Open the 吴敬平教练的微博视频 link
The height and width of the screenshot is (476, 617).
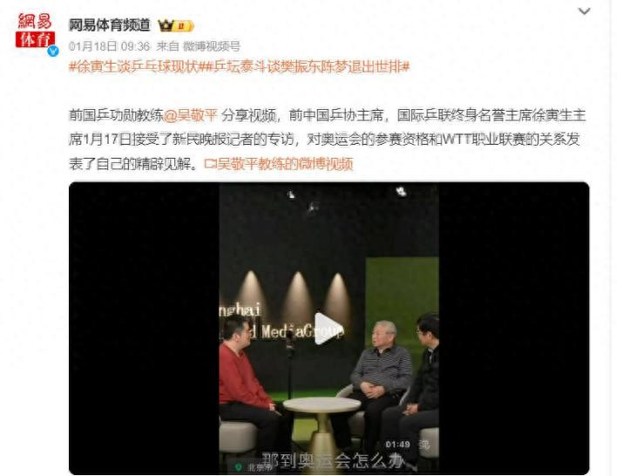pyautogui.click(x=284, y=164)
